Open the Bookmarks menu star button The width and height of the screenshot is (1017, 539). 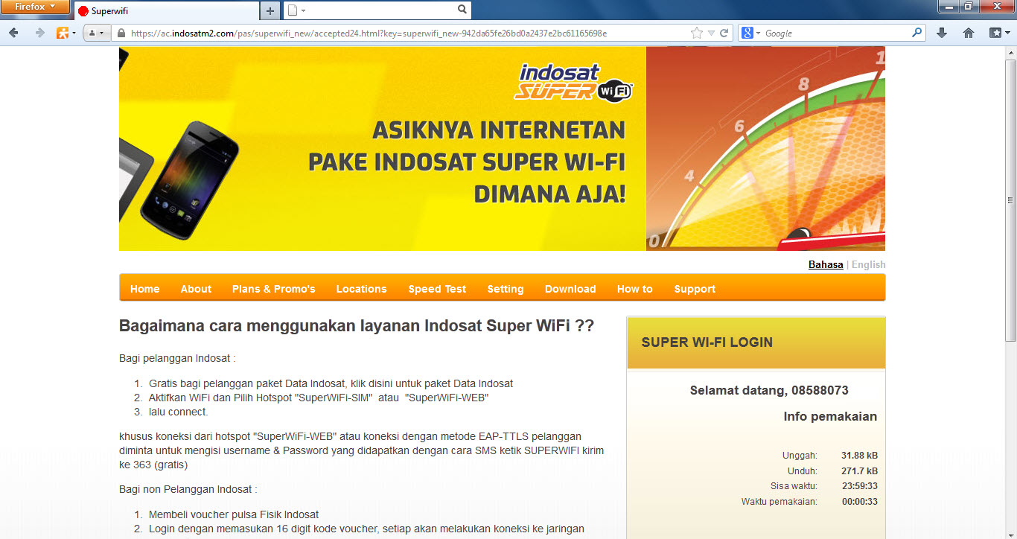click(995, 33)
